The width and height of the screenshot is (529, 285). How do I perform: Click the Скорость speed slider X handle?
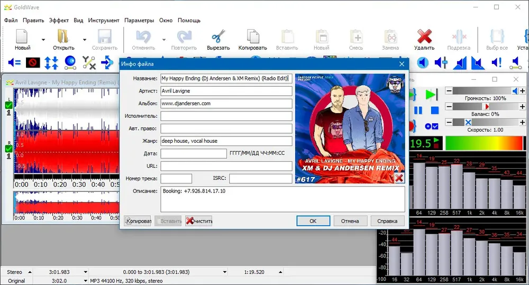click(x=468, y=122)
